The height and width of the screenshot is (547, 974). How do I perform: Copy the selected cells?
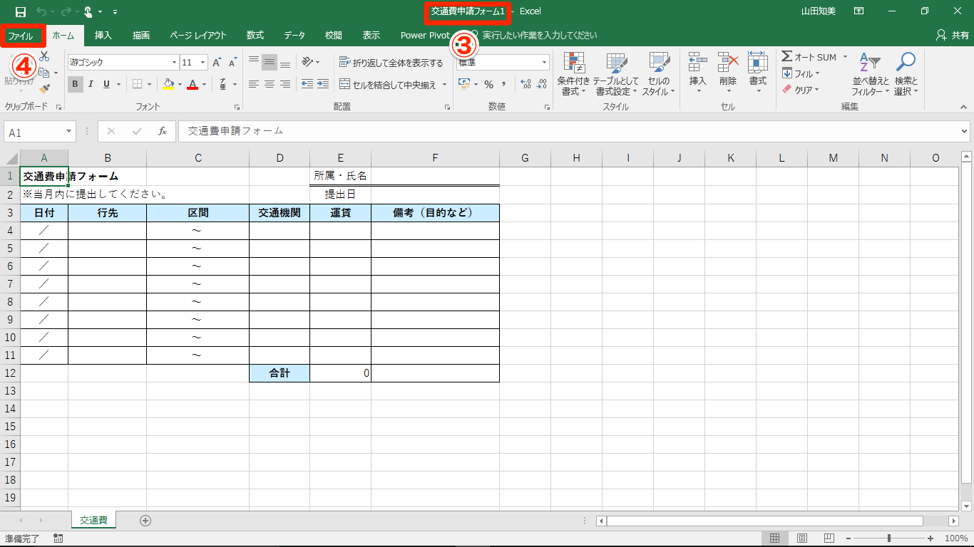pyautogui.click(x=44, y=73)
